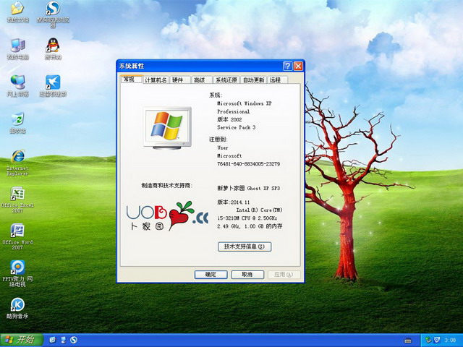Click the 确定 (OK) button
The height and width of the screenshot is (347, 463).
(211, 275)
